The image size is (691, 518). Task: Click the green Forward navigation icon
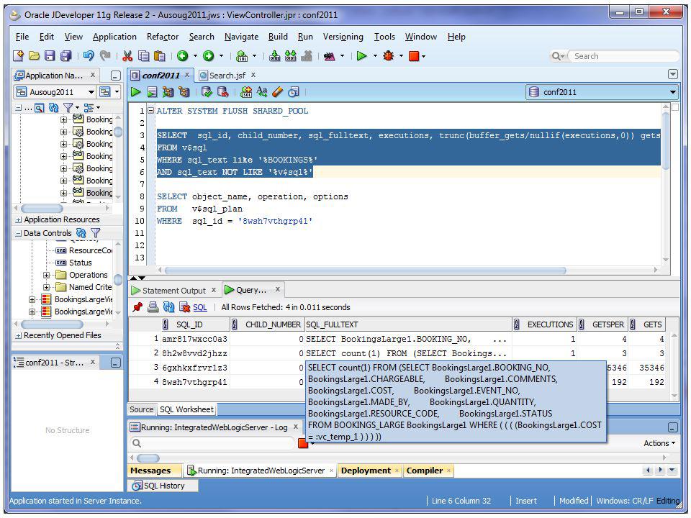[209, 56]
